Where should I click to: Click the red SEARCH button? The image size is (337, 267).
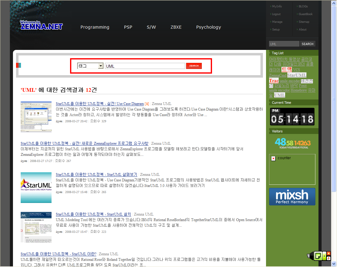[x=194, y=66]
